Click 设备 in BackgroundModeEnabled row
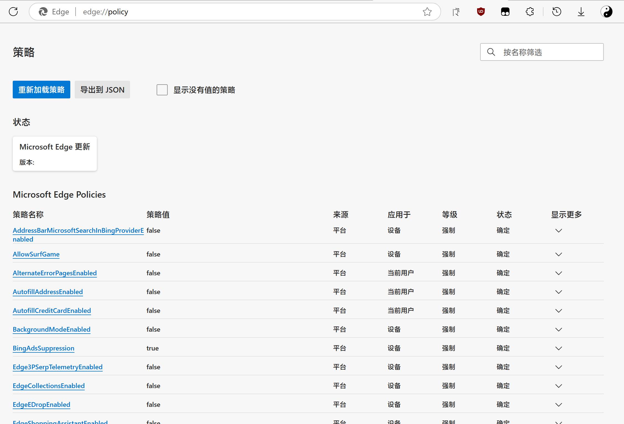The width and height of the screenshot is (624, 424). 394,329
